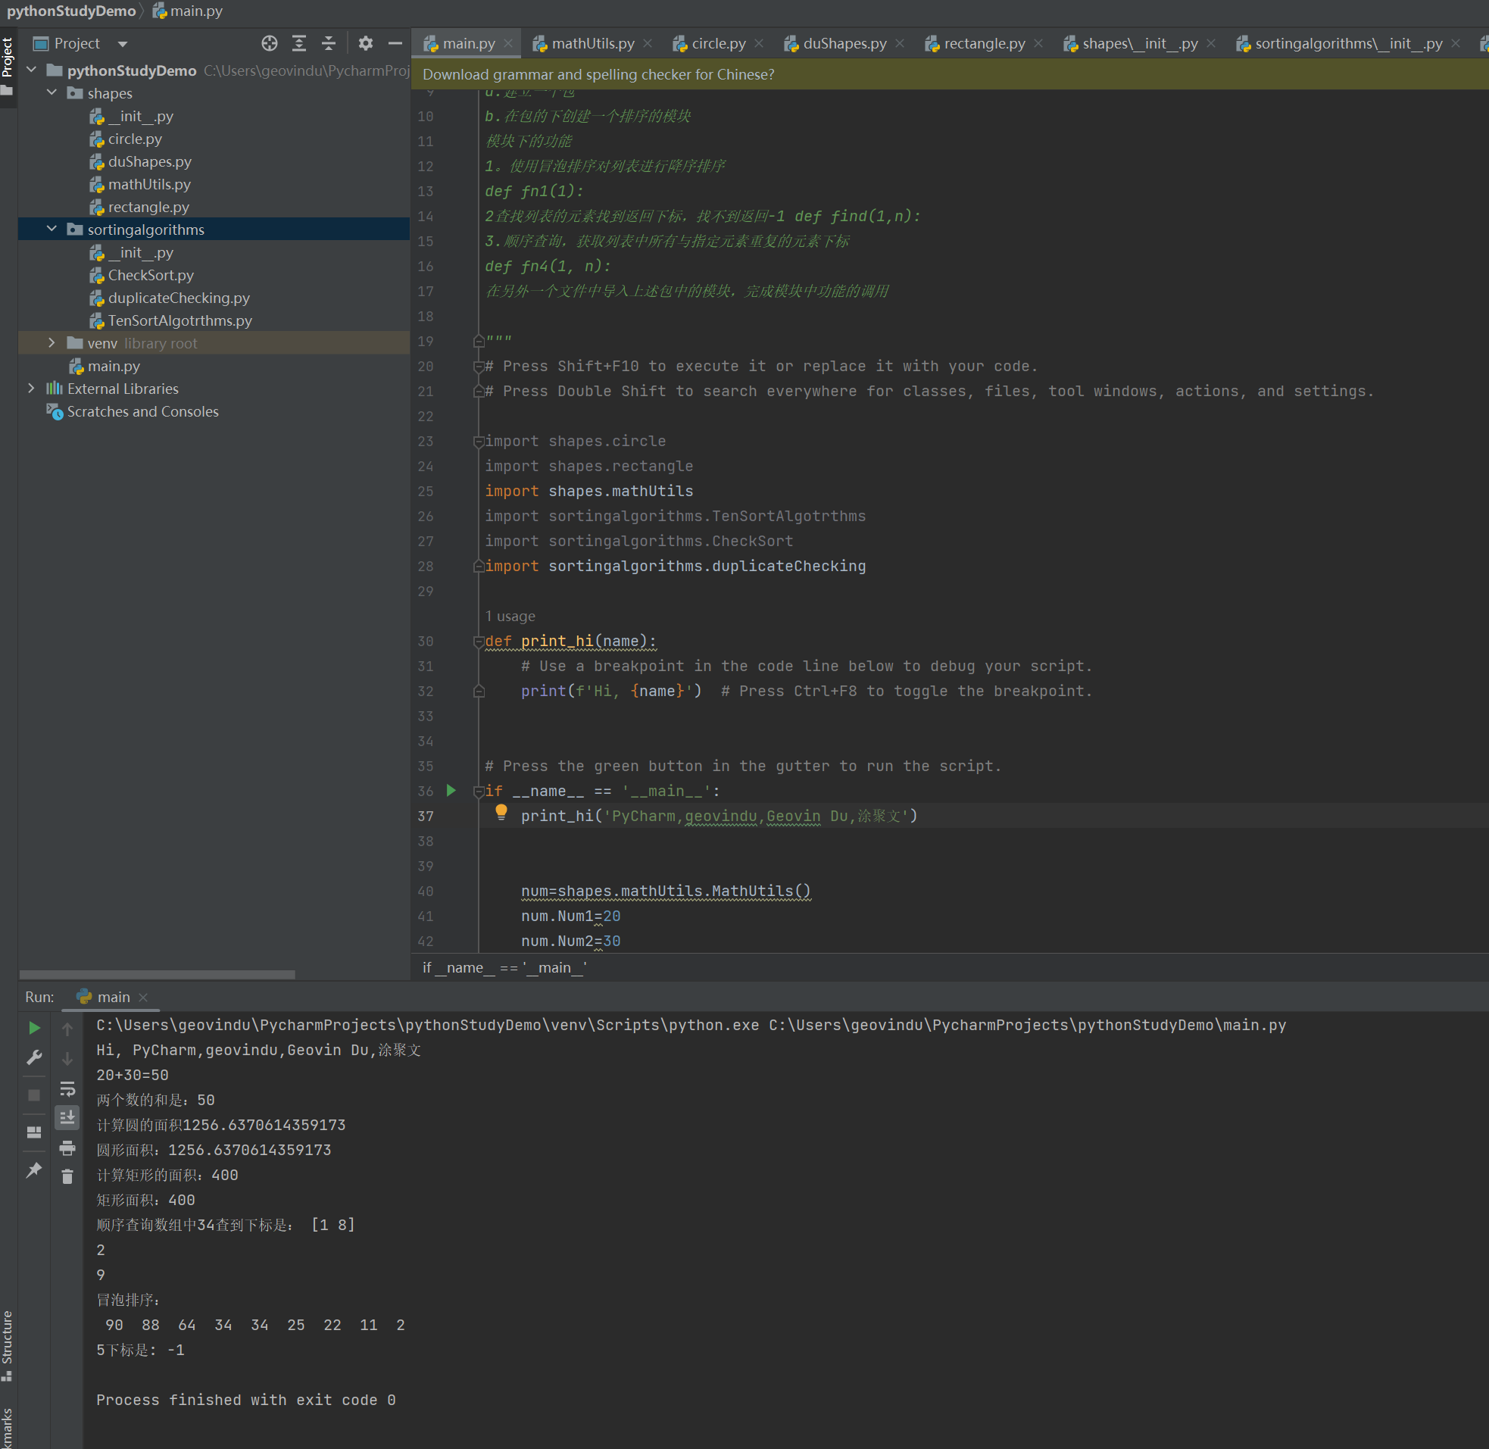Toggle pin tab in Run panel
Image resolution: width=1489 pixels, height=1449 pixels.
click(x=34, y=1169)
